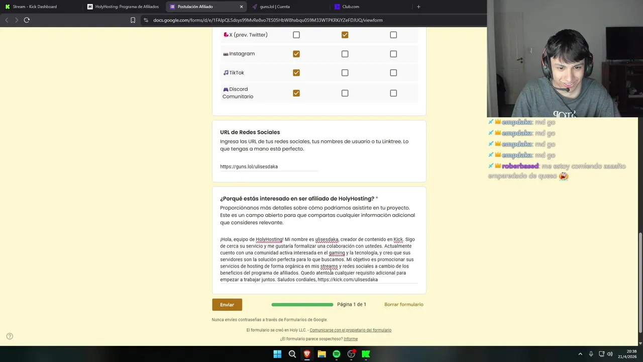The image size is (643, 362).
Task: Open a new browser tab
Action: tap(418, 7)
